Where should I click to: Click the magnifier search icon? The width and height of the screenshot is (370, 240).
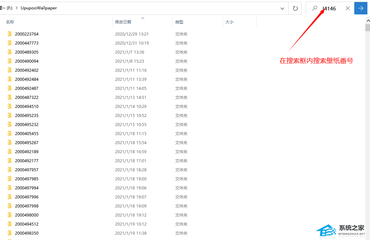click(x=314, y=8)
